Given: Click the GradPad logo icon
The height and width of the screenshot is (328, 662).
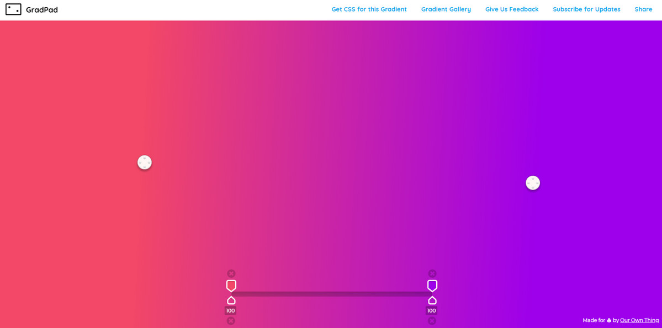Looking at the screenshot, I should click(x=13, y=9).
